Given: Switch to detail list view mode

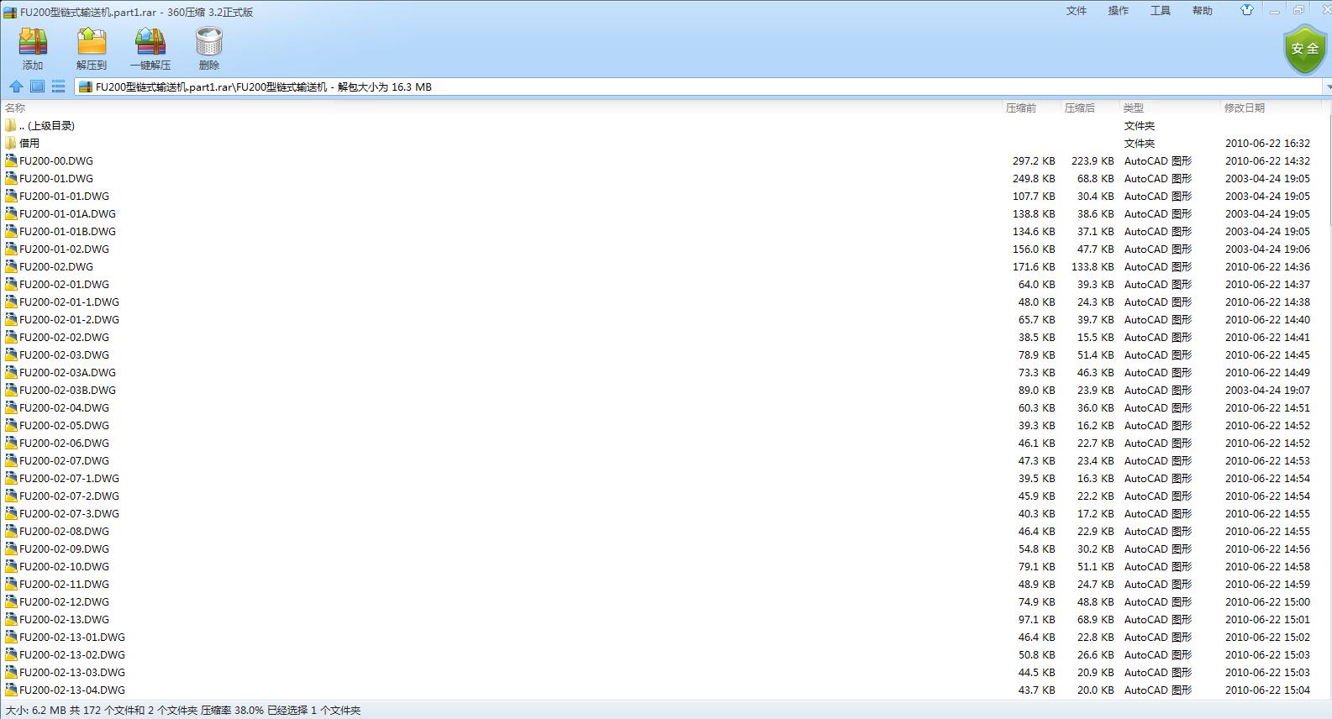Looking at the screenshot, I should (58, 87).
